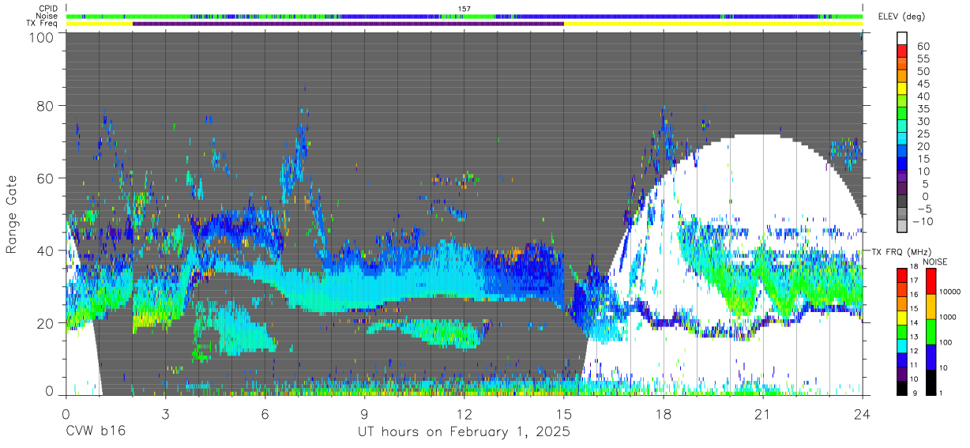
Task: Click the 14 label on TX FRQ scale
Action: point(915,323)
